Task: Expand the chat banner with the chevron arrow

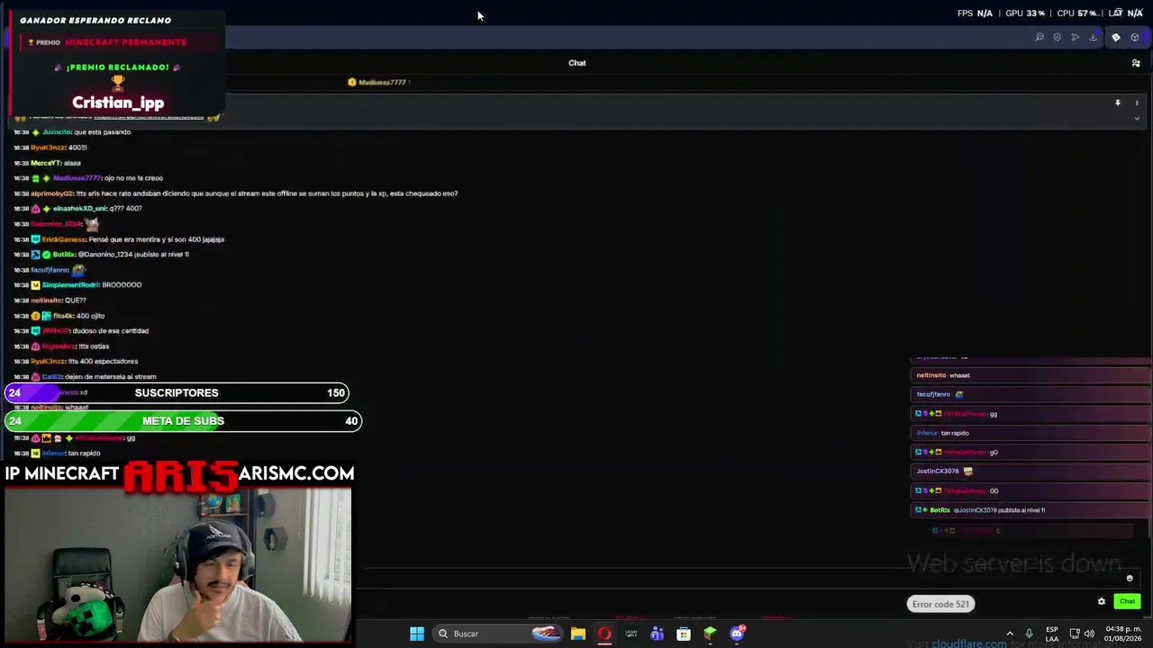Action: click(1137, 118)
